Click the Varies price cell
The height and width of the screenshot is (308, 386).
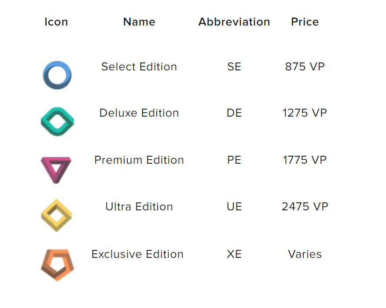pos(305,254)
